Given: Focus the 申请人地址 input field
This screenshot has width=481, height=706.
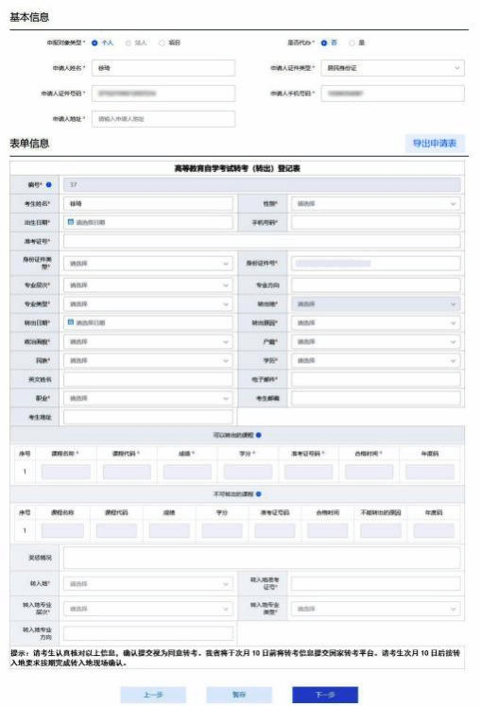Looking at the screenshot, I should [163, 119].
